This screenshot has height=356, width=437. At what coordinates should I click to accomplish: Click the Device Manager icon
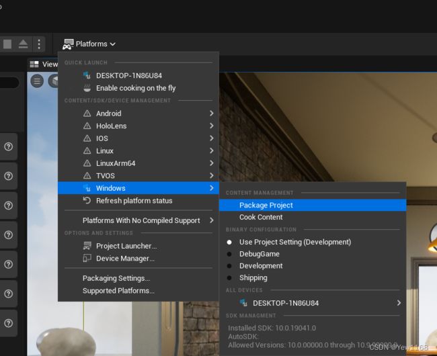[x=87, y=259]
